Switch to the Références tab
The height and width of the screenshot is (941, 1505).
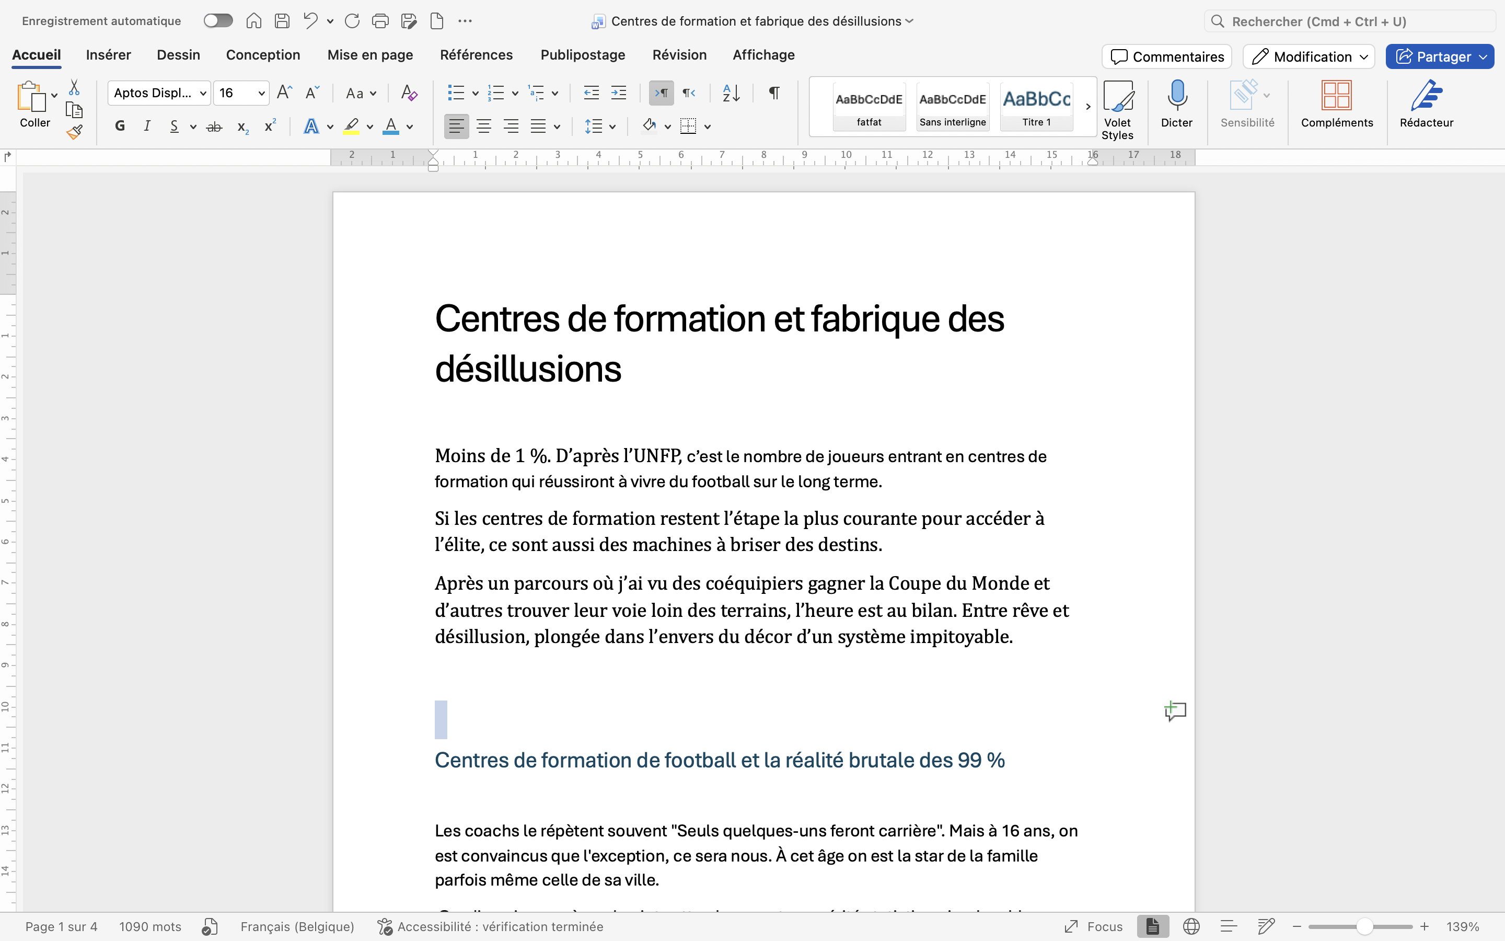[476, 55]
